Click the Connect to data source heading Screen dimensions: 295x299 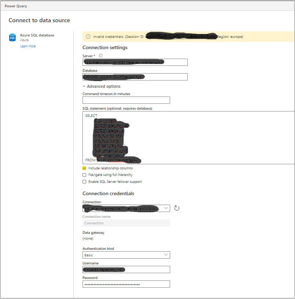click(39, 20)
